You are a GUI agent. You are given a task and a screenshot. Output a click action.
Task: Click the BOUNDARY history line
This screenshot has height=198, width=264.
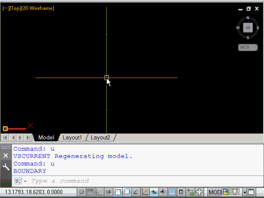tap(30, 171)
